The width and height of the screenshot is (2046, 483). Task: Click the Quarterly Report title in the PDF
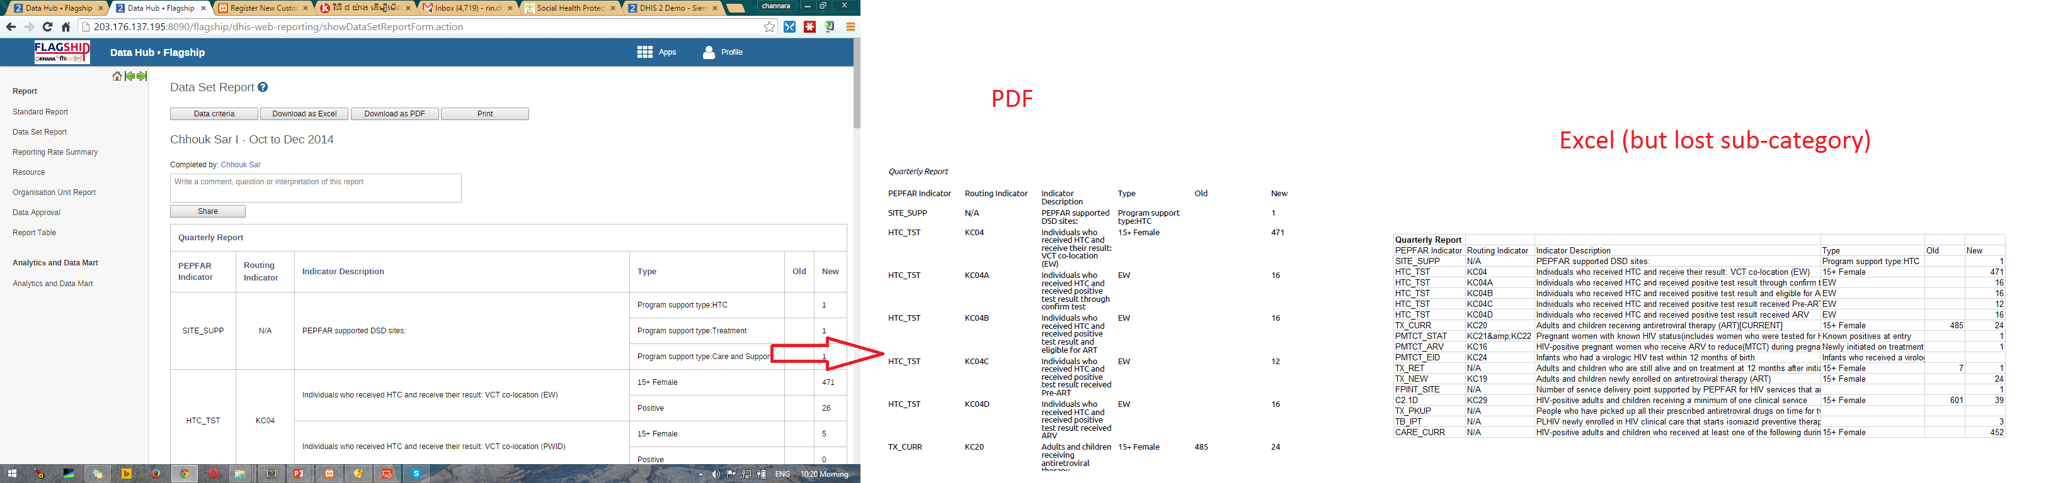click(x=918, y=171)
